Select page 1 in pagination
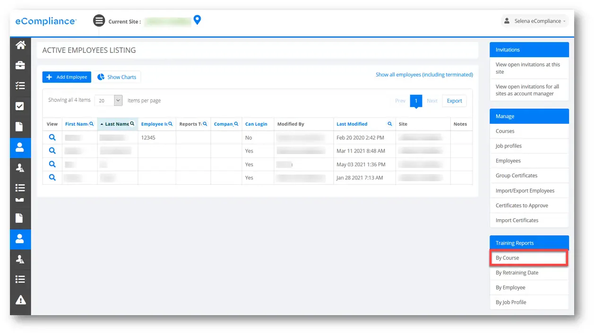The width and height of the screenshot is (594, 335). tap(416, 101)
